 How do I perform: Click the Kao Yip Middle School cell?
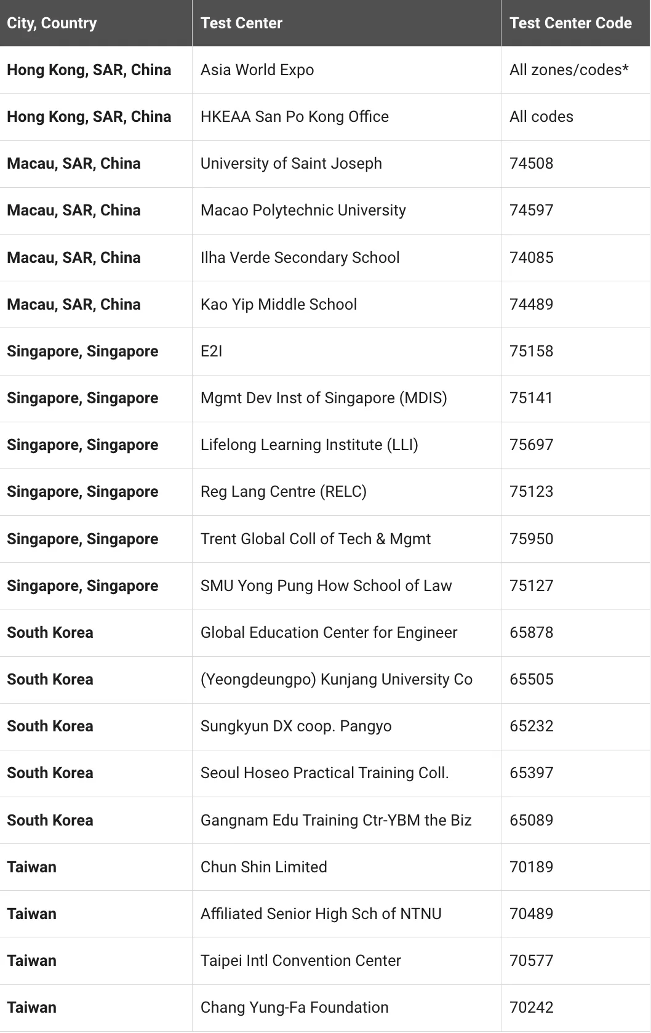(278, 305)
